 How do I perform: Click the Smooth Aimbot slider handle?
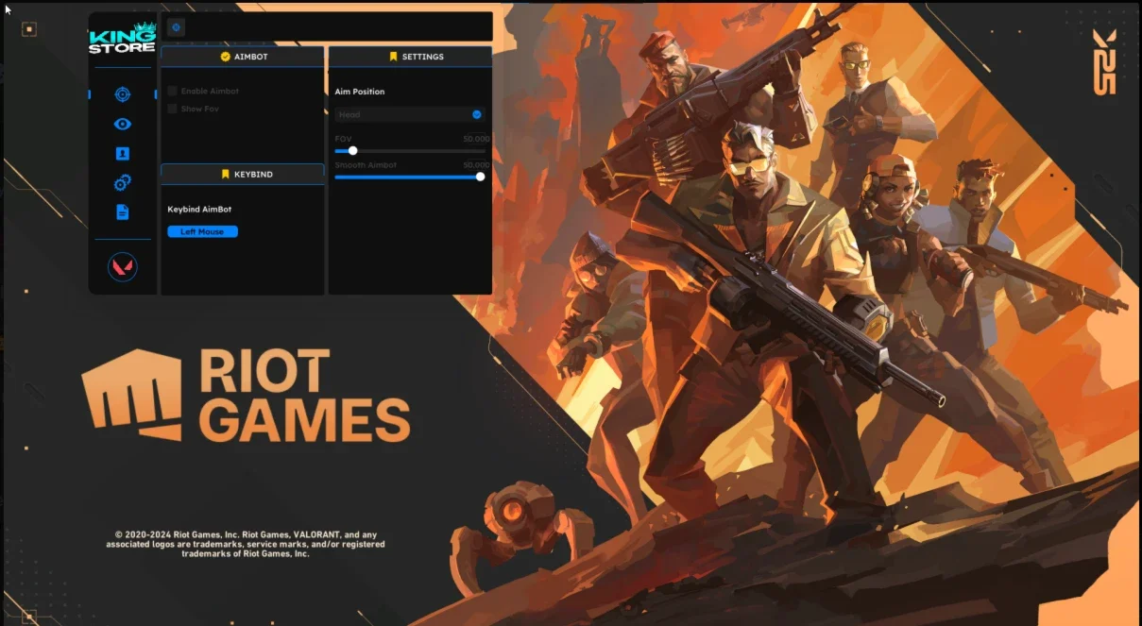[481, 177]
